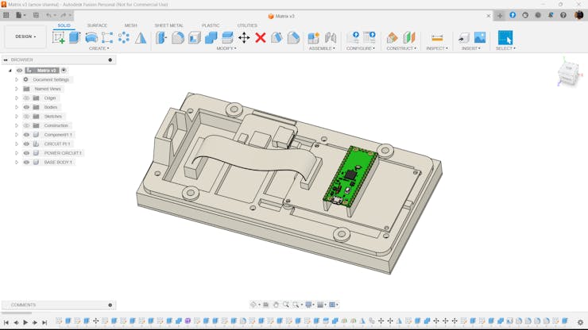Open the DESIGN workspace dropdown

click(25, 36)
